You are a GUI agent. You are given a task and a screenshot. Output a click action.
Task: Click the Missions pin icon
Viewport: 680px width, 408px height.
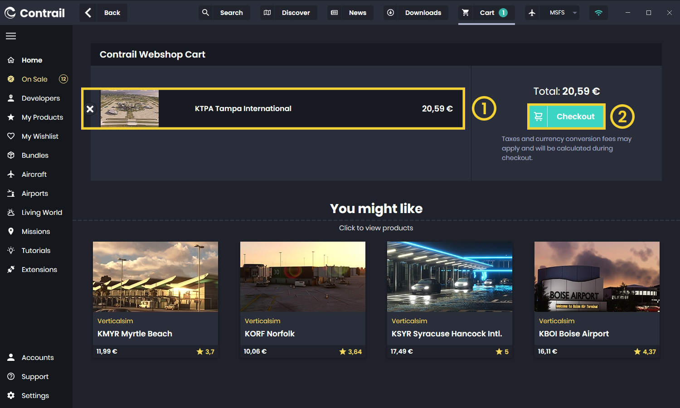[x=11, y=231]
